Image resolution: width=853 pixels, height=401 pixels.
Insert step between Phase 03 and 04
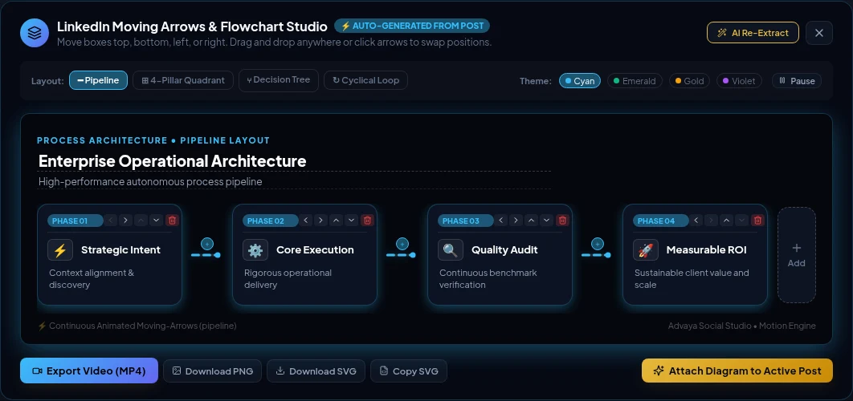coord(598,244)
